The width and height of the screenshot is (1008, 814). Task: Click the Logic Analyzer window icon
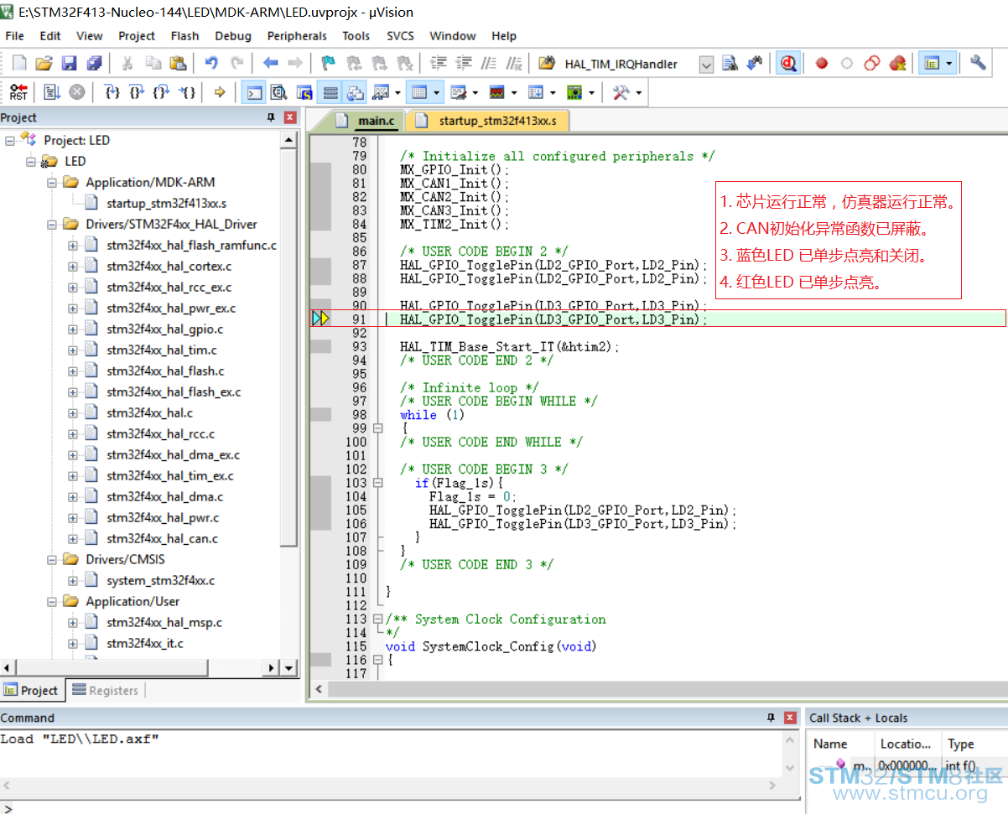point(497,92)
